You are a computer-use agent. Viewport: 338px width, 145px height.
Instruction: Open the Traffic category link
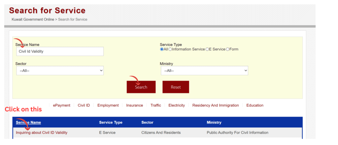click(x=156, y=105)
